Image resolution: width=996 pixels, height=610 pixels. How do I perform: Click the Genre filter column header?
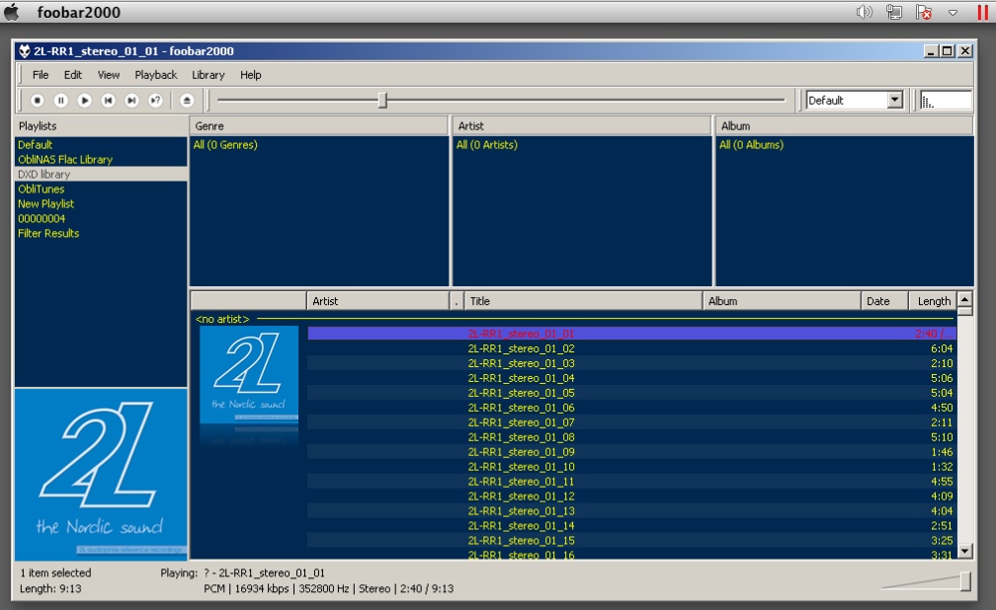point(319,125)
